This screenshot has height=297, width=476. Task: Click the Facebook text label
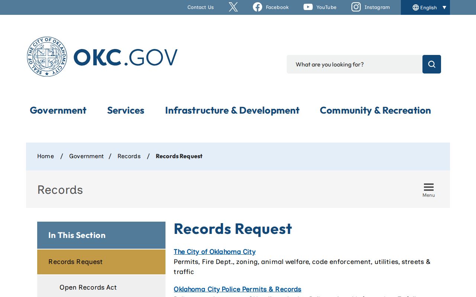tap(277, 7)
